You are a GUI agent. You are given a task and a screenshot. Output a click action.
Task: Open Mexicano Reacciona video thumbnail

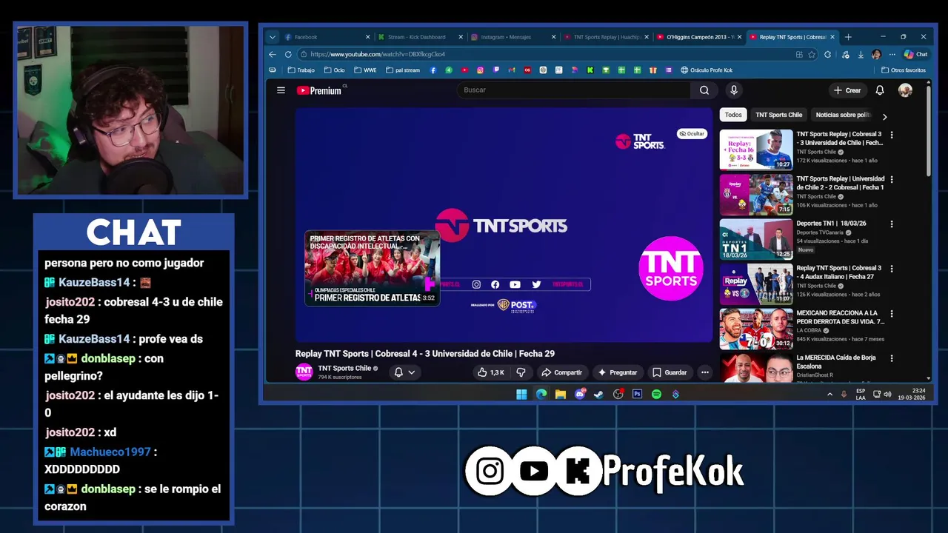[x=756, y=329]
